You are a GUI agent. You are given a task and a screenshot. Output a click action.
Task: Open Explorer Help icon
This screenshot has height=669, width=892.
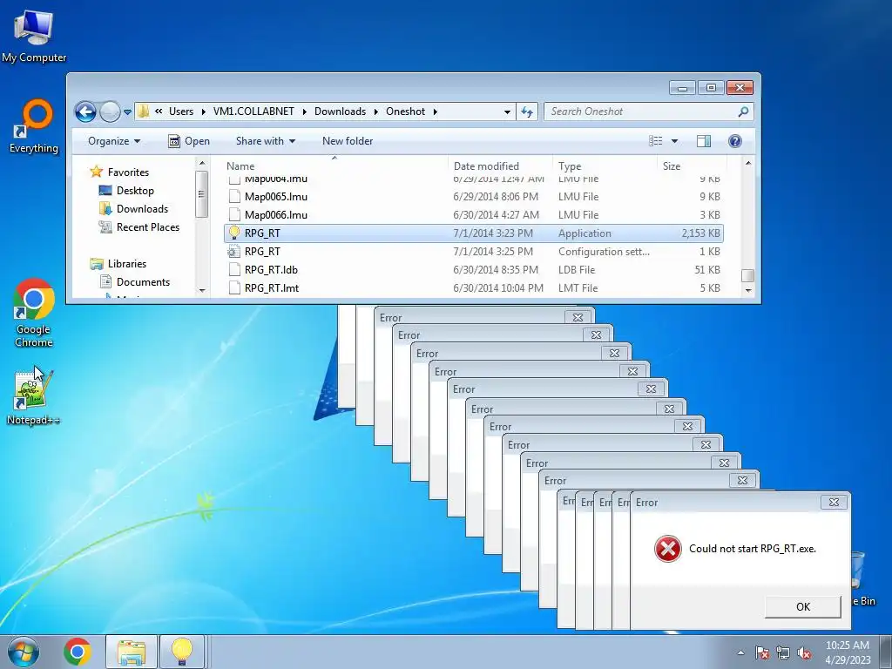pos(735,141)
